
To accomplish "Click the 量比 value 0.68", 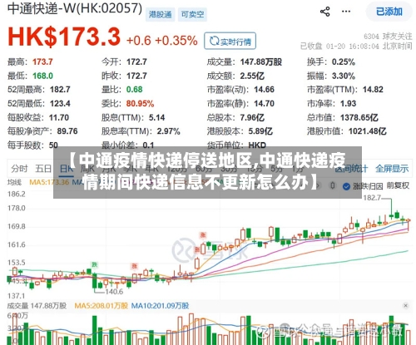I will (x=134, y=89).
